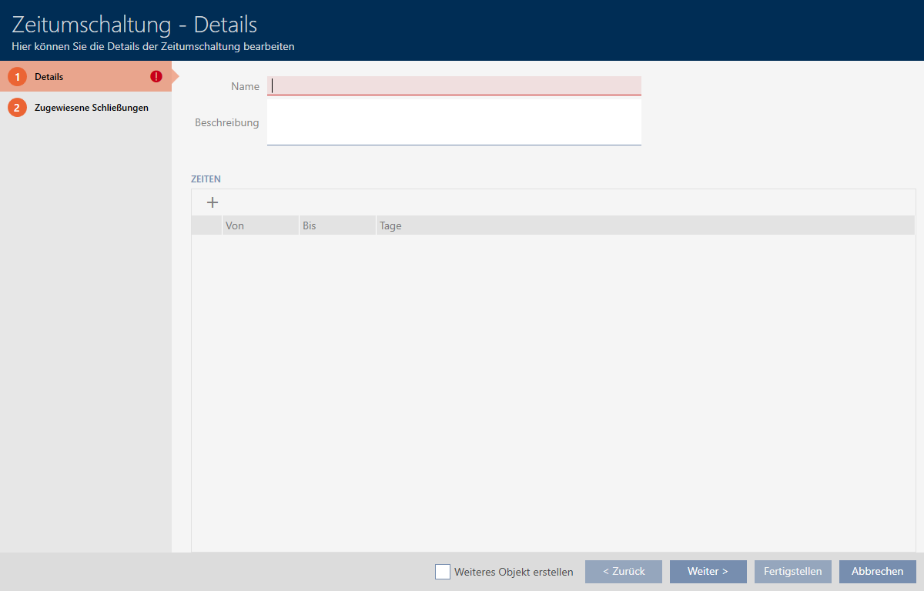
Task: Sort by the Von column header
Action: (x=259, y=225)
